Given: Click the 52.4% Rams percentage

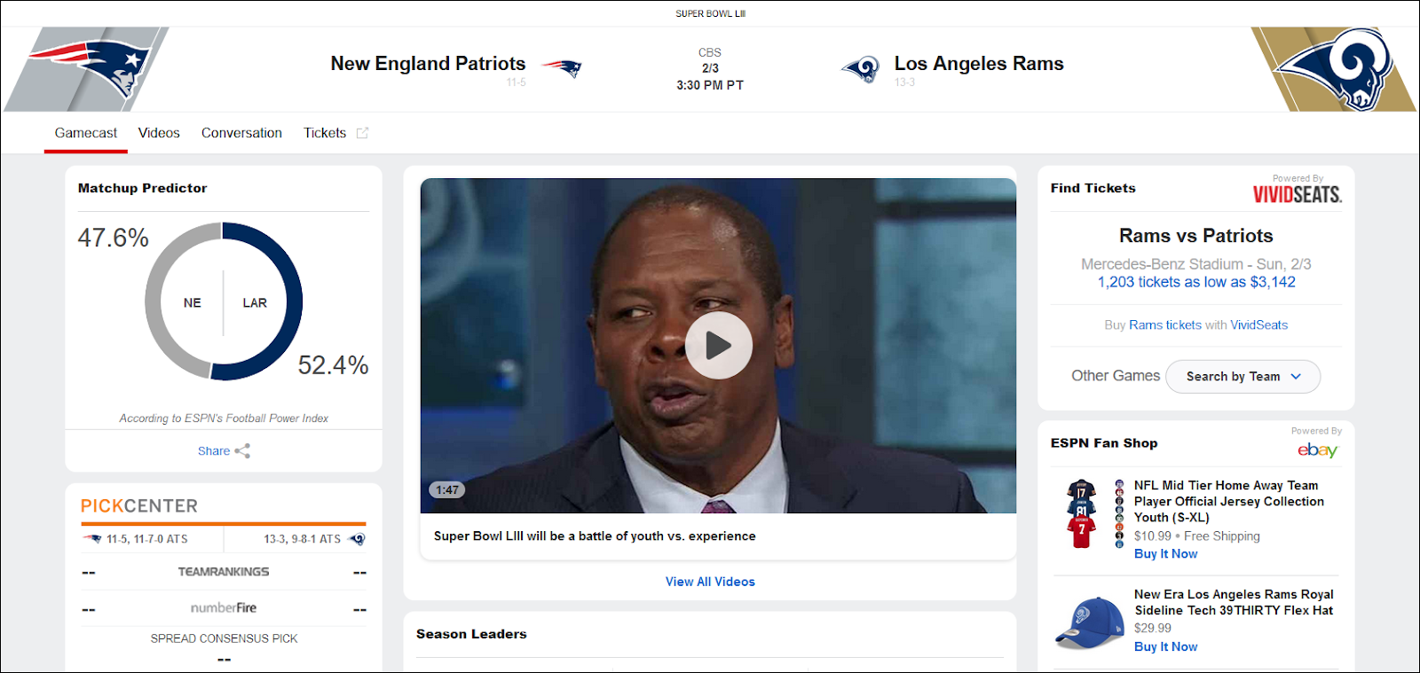Looking at the screenshot, I should coord(333,365).
